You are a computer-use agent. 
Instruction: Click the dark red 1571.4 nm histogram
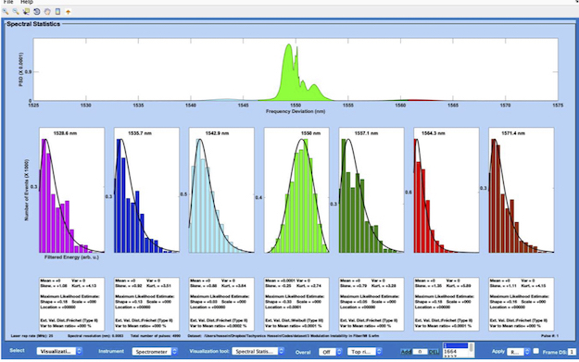point(522,190)
